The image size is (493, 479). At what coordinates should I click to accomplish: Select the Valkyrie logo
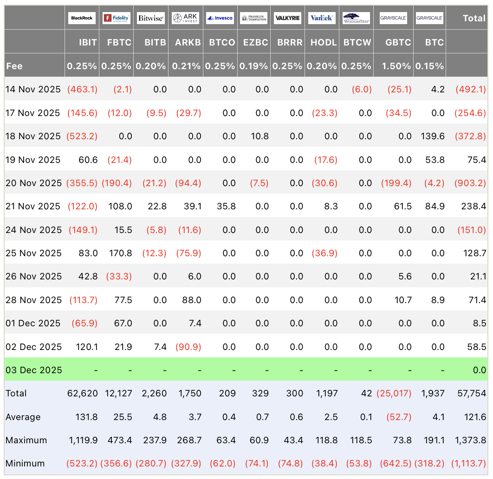[x=288, y=18]
